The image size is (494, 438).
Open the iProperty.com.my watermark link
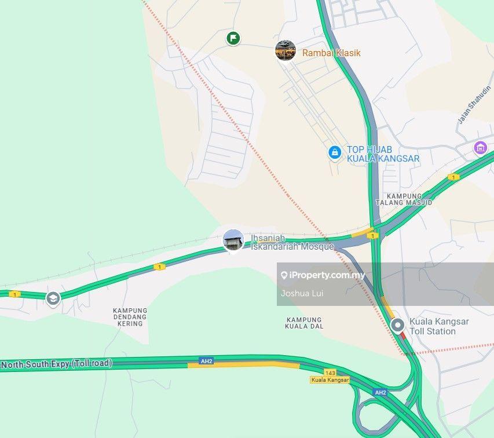pos(323,275)
